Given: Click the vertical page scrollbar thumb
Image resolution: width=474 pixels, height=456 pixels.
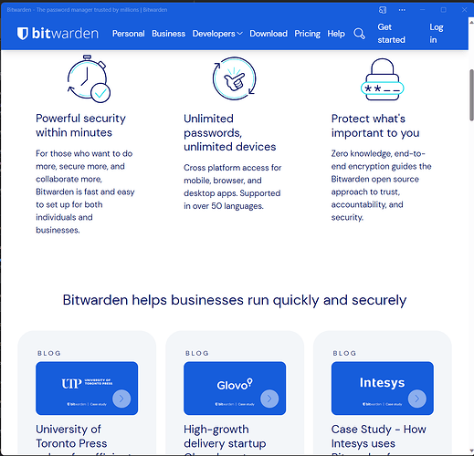Looking at the screenshot, I should (x=471, y=95).
